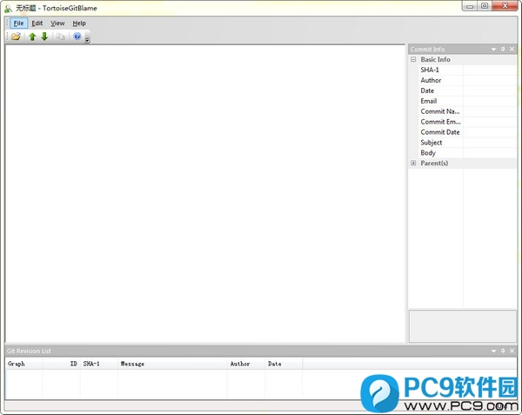The image size is (522, 415).
Task: Open Git Revision List panel position menu arrow
Action: tap(493, 351)
